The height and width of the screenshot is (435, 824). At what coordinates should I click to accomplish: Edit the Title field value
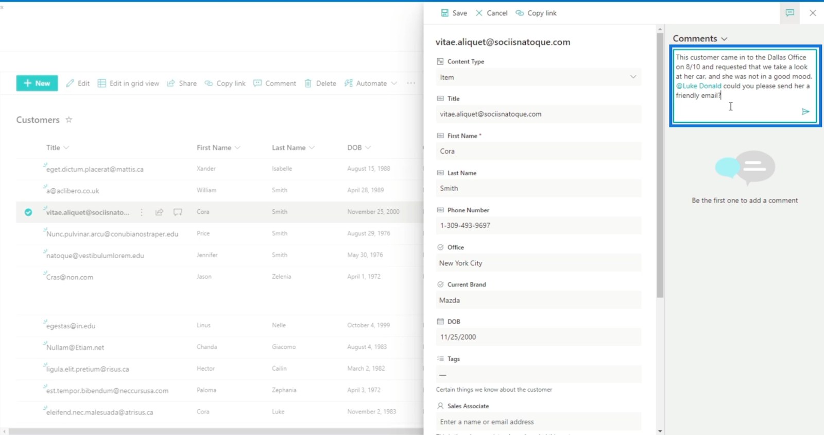point(538,114)
